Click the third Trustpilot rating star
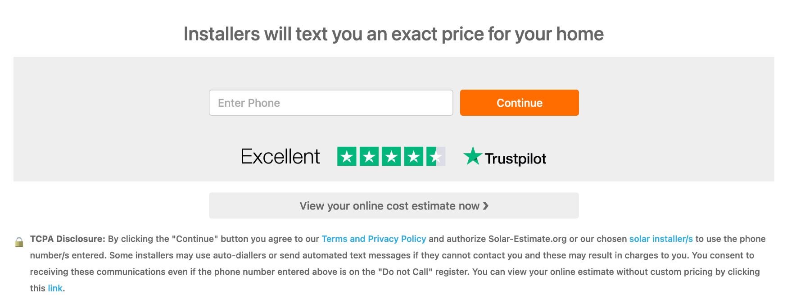Viewport: 787px width, 295px height. tap(391, 156)
